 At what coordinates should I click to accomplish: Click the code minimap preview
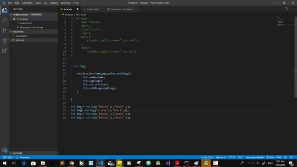coord(281,21)
